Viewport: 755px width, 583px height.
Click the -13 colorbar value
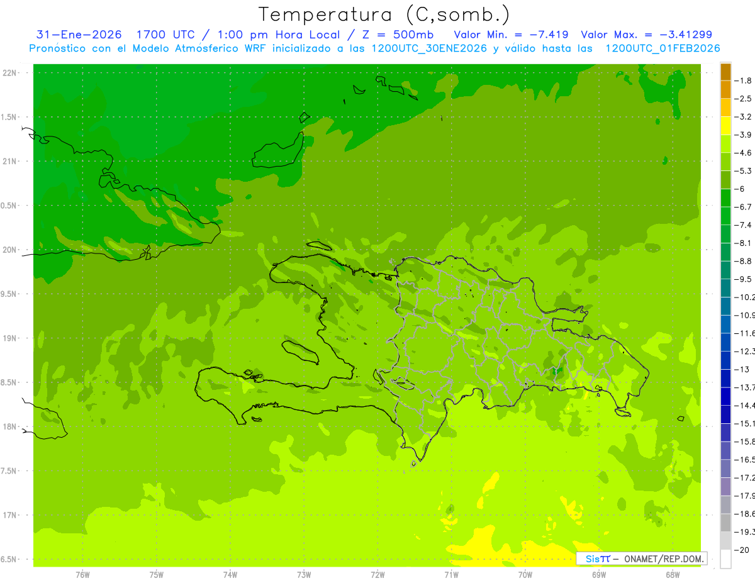click(742, 369)
